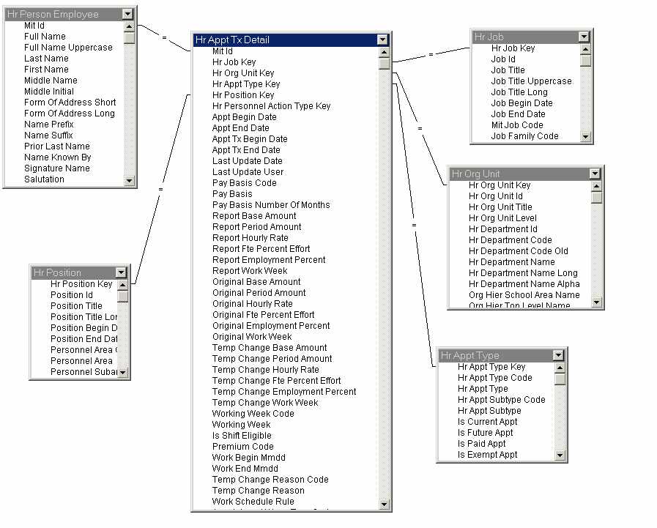Select Hr Job Key in Hr Appt Tx Detail
Image resolution: width=657 pixels, height=528 pixels.
tap(234, 62)
